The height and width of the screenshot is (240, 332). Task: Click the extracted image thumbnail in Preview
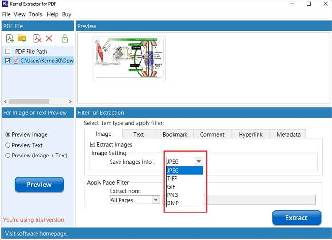(129, 58)
